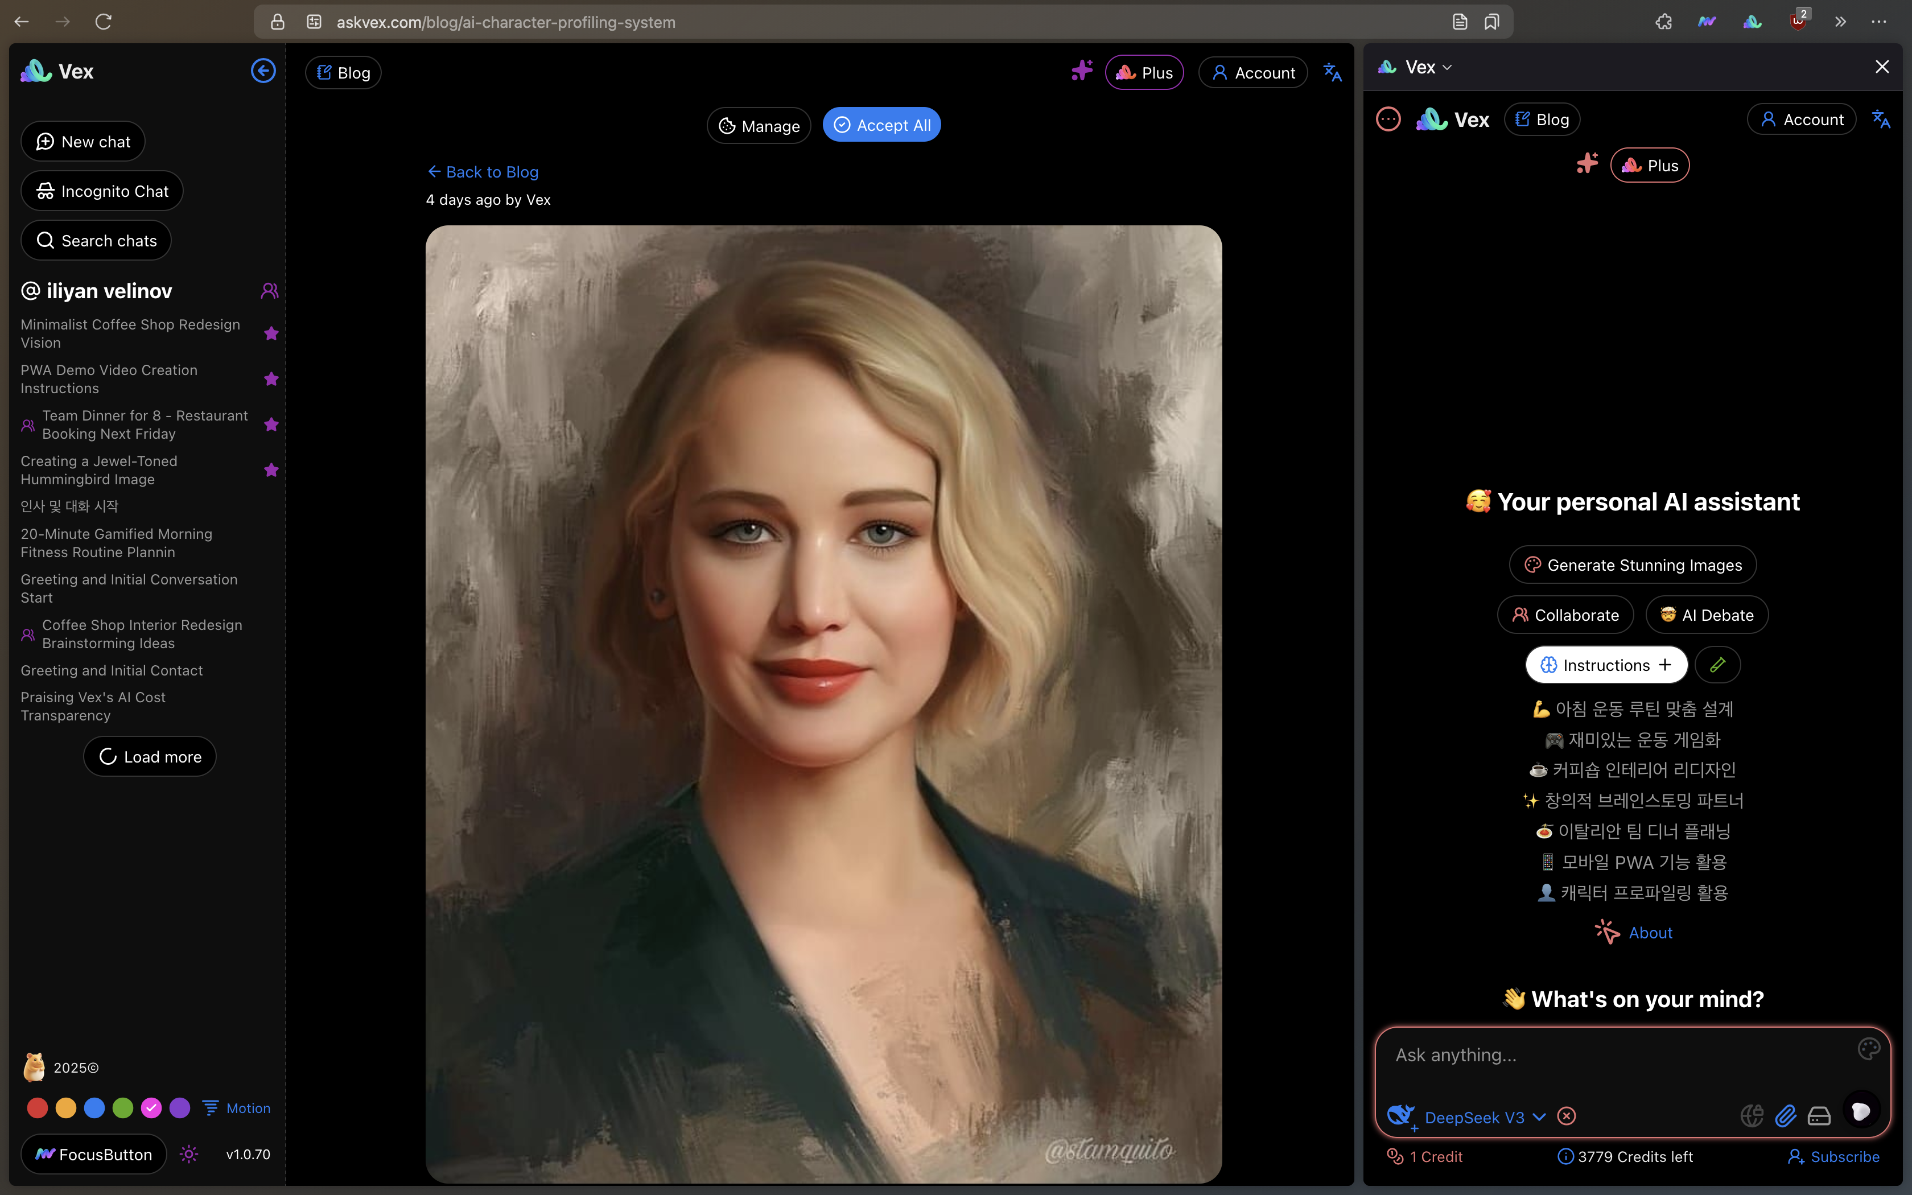
Task: Click the info icon beside 3779 Credits left
Action: pyautogui.click(x=1565, y=1156)
